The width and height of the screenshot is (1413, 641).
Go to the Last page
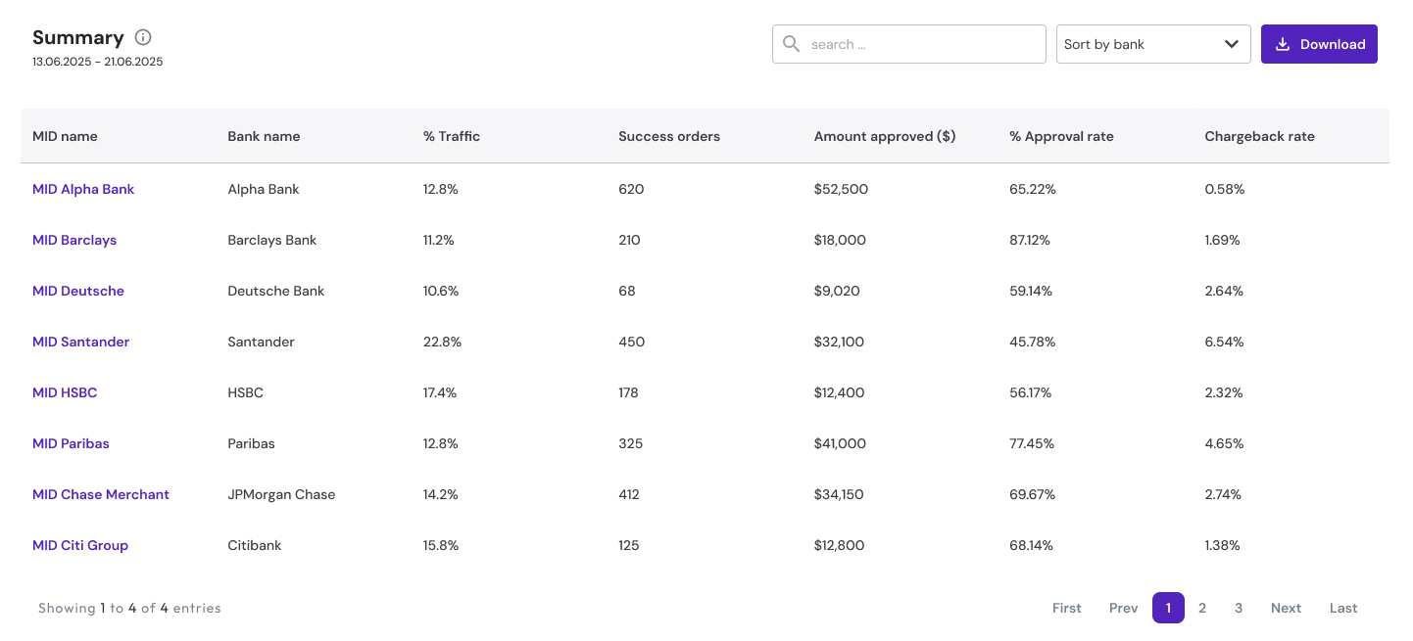click(x=1343, y=608)
